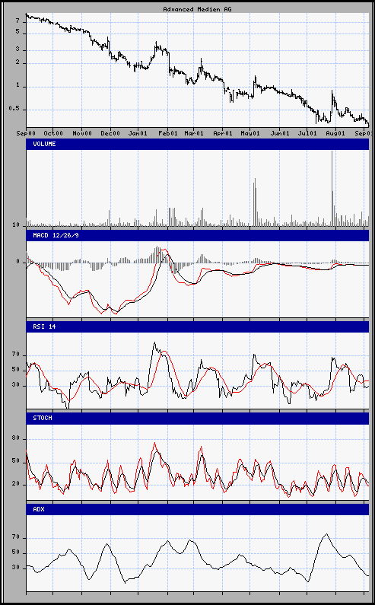The width and height of the screenshot is (375, 605).
Task: Click the 30 label on the RSI axis
Action: click(x=16, y=386)
